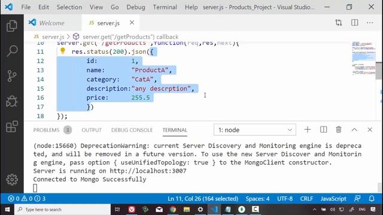Split the editor to the right
Screen dimensions: 383x215
coord(354,23)
